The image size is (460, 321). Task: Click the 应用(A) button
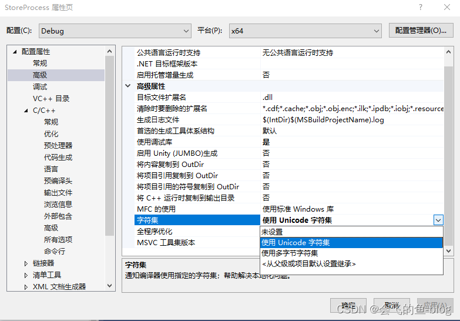pyautogui.click(x=435, y=306)
